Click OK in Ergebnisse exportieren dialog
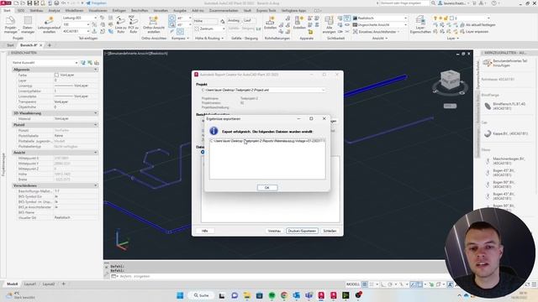The height and width of the screenshot is (302, 538). click(267, 188)
